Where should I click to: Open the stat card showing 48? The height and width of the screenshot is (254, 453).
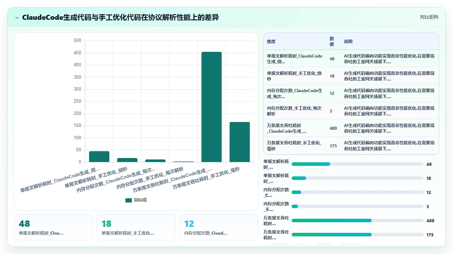(53, 227)
